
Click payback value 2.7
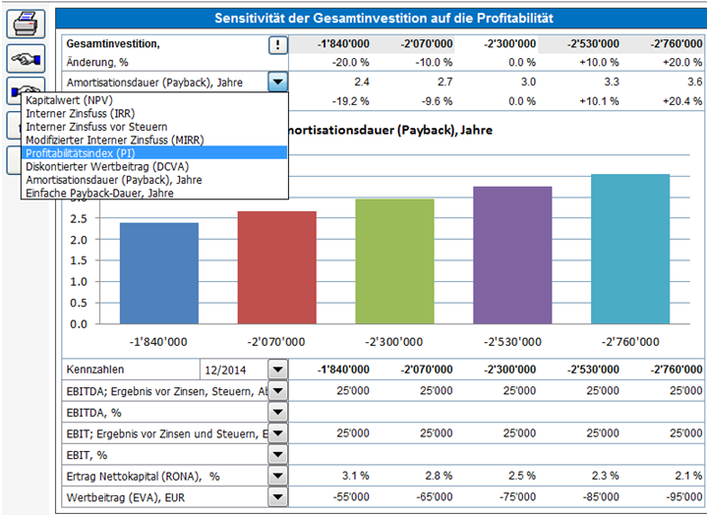(x=445, y=82)
